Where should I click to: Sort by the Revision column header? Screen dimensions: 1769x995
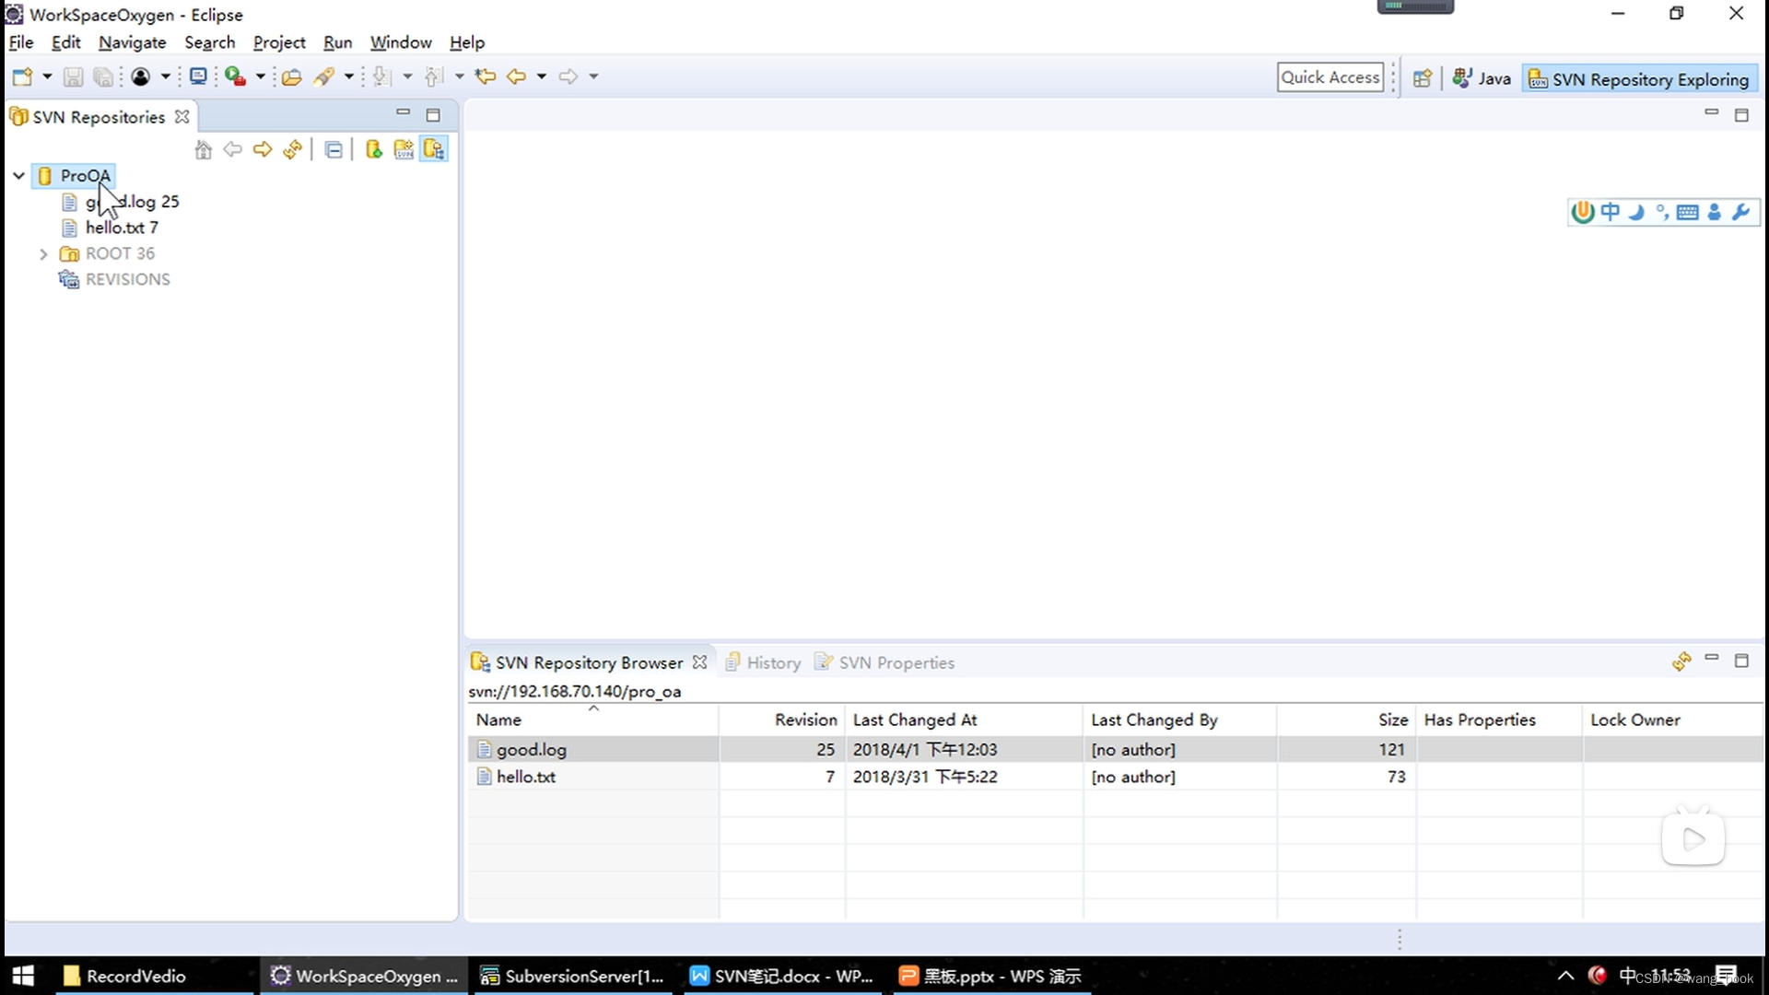click(x=781, y=720)
